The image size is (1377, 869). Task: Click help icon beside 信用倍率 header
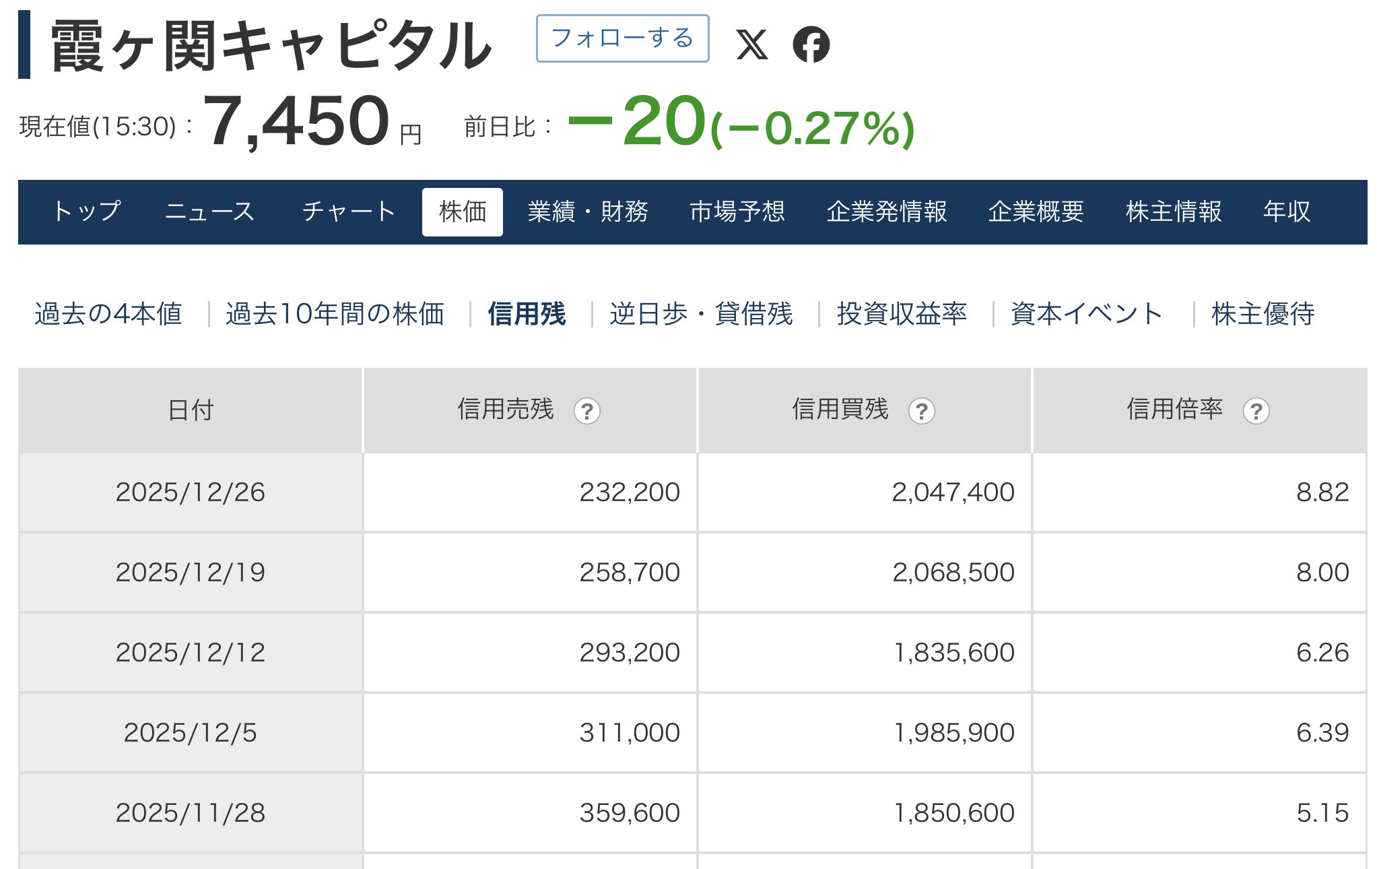pos(1256,411)
